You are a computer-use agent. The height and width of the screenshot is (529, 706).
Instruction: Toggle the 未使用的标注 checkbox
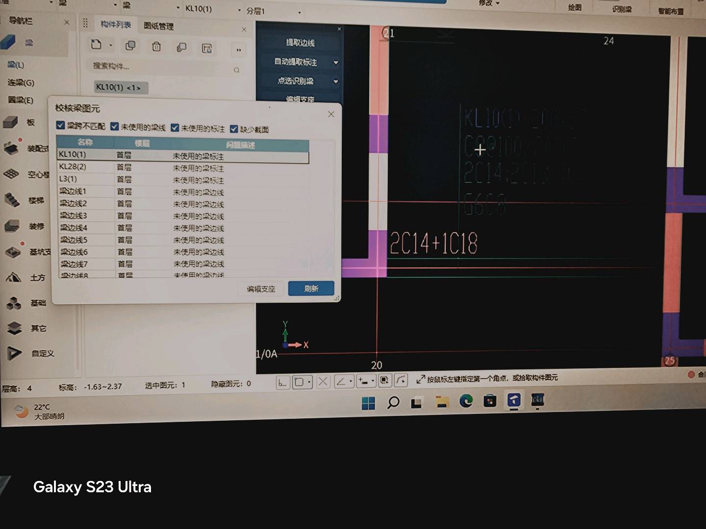click(175, 128)
